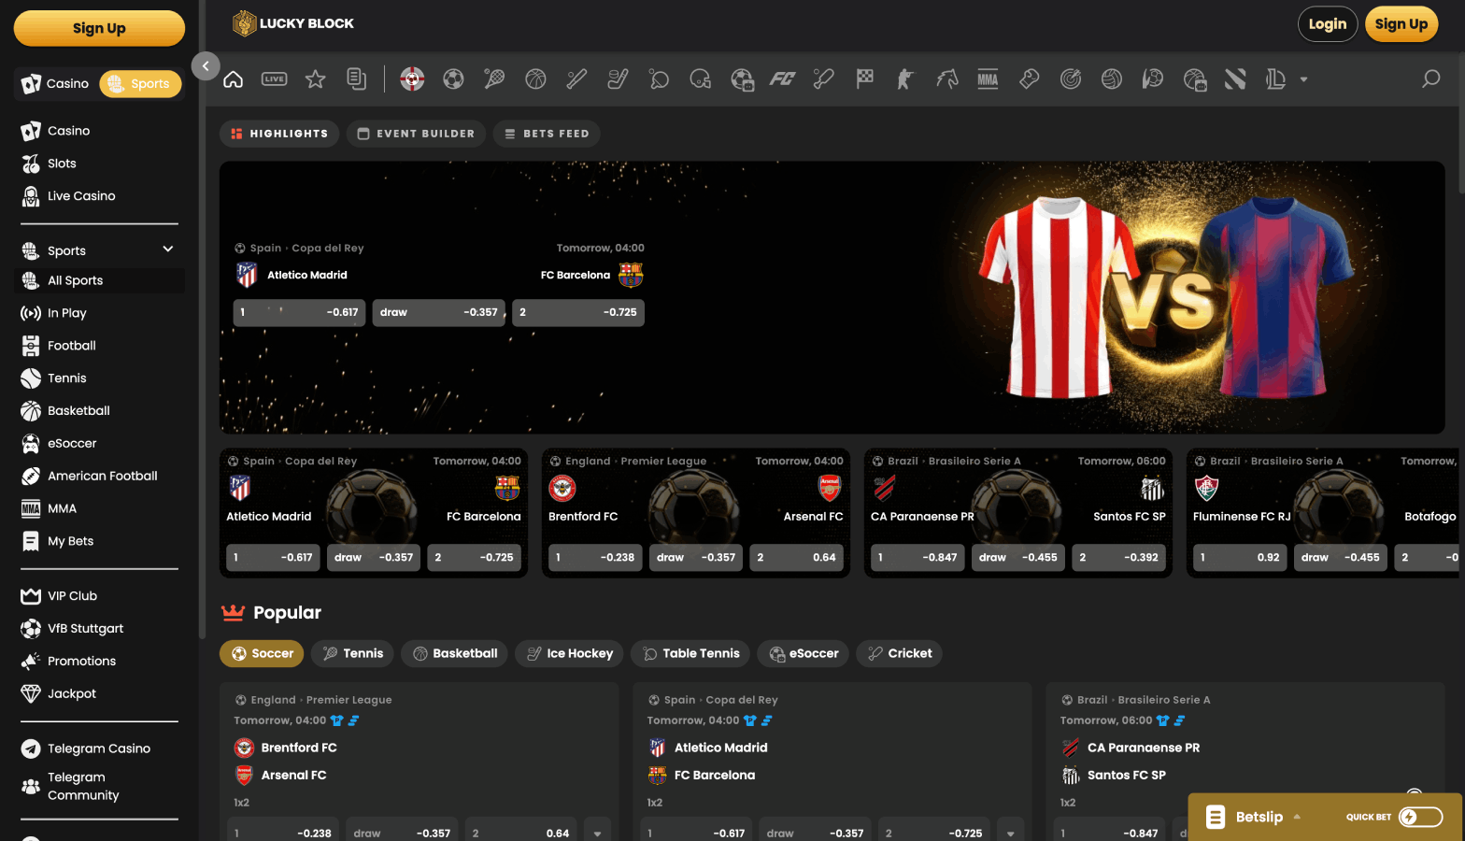Select the soccer ball icon in sports bar
Image resolution: width=1465 pixels, height=841 pixels.
coord(453,79)
